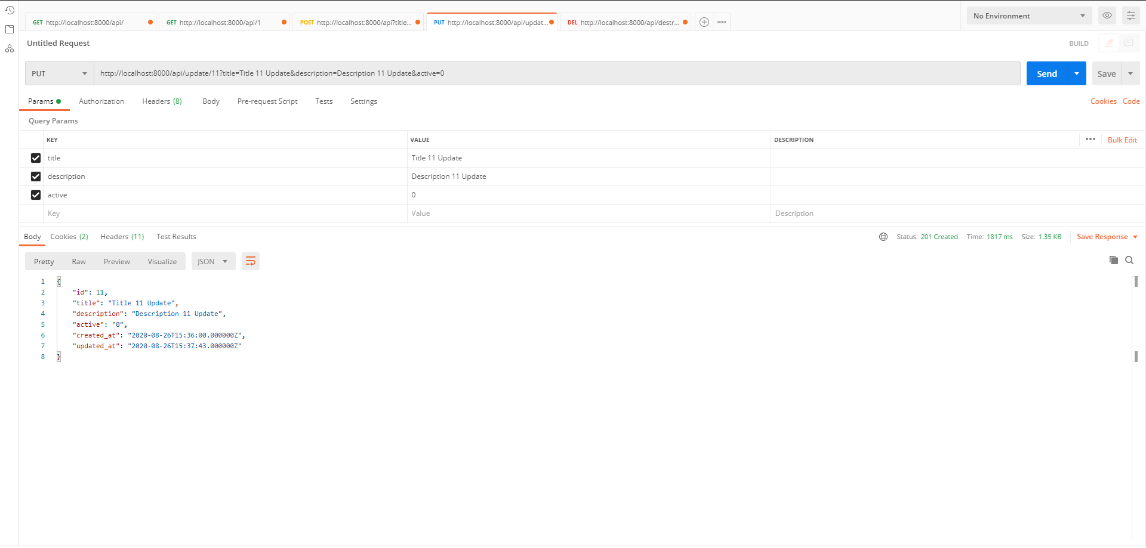Add a new request tab
This screenshot has width=1146, height=548.
(x=704, y=22)
